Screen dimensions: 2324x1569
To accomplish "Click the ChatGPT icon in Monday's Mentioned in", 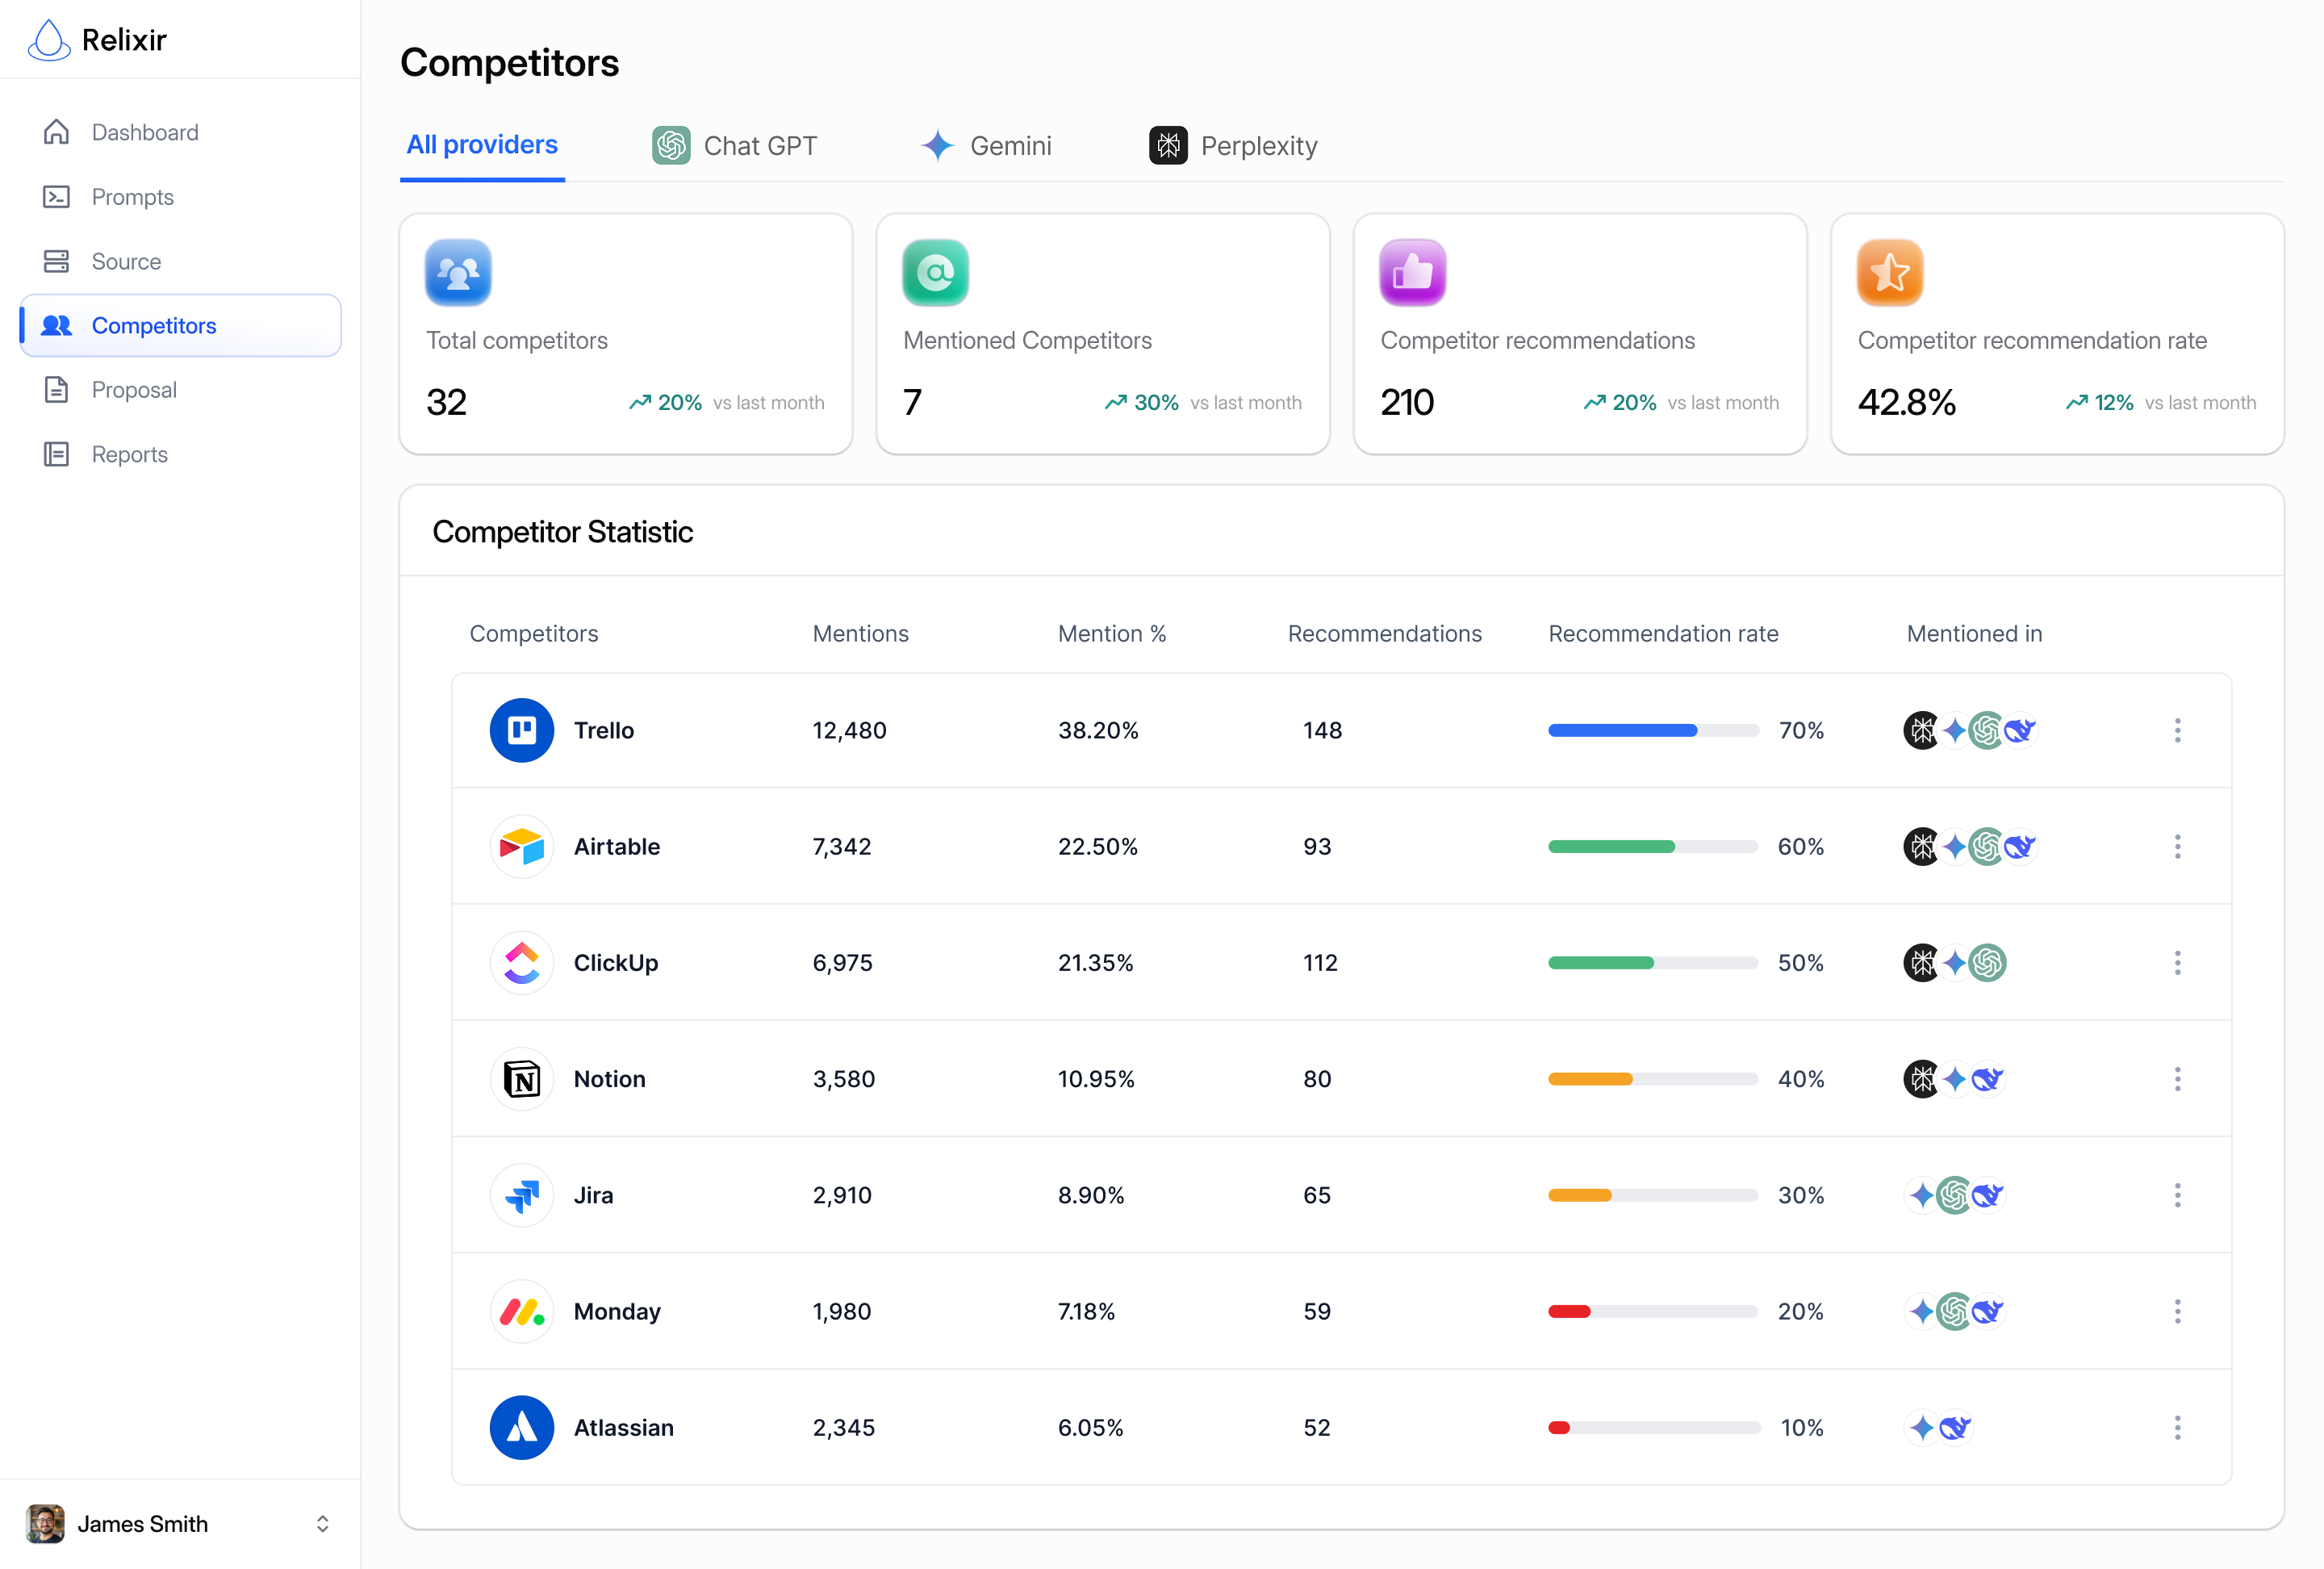I will [x=1954, y=1311].
